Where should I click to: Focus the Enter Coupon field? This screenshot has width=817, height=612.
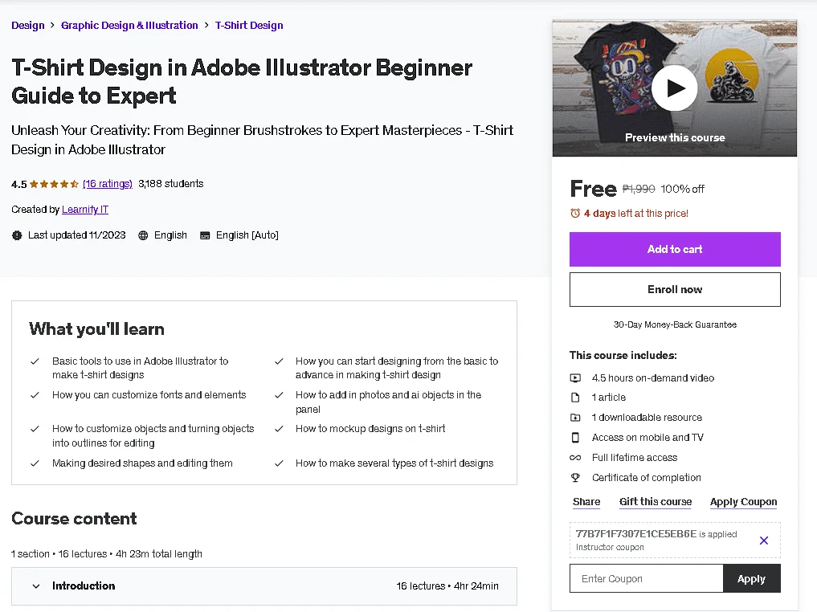click(646, 578)
